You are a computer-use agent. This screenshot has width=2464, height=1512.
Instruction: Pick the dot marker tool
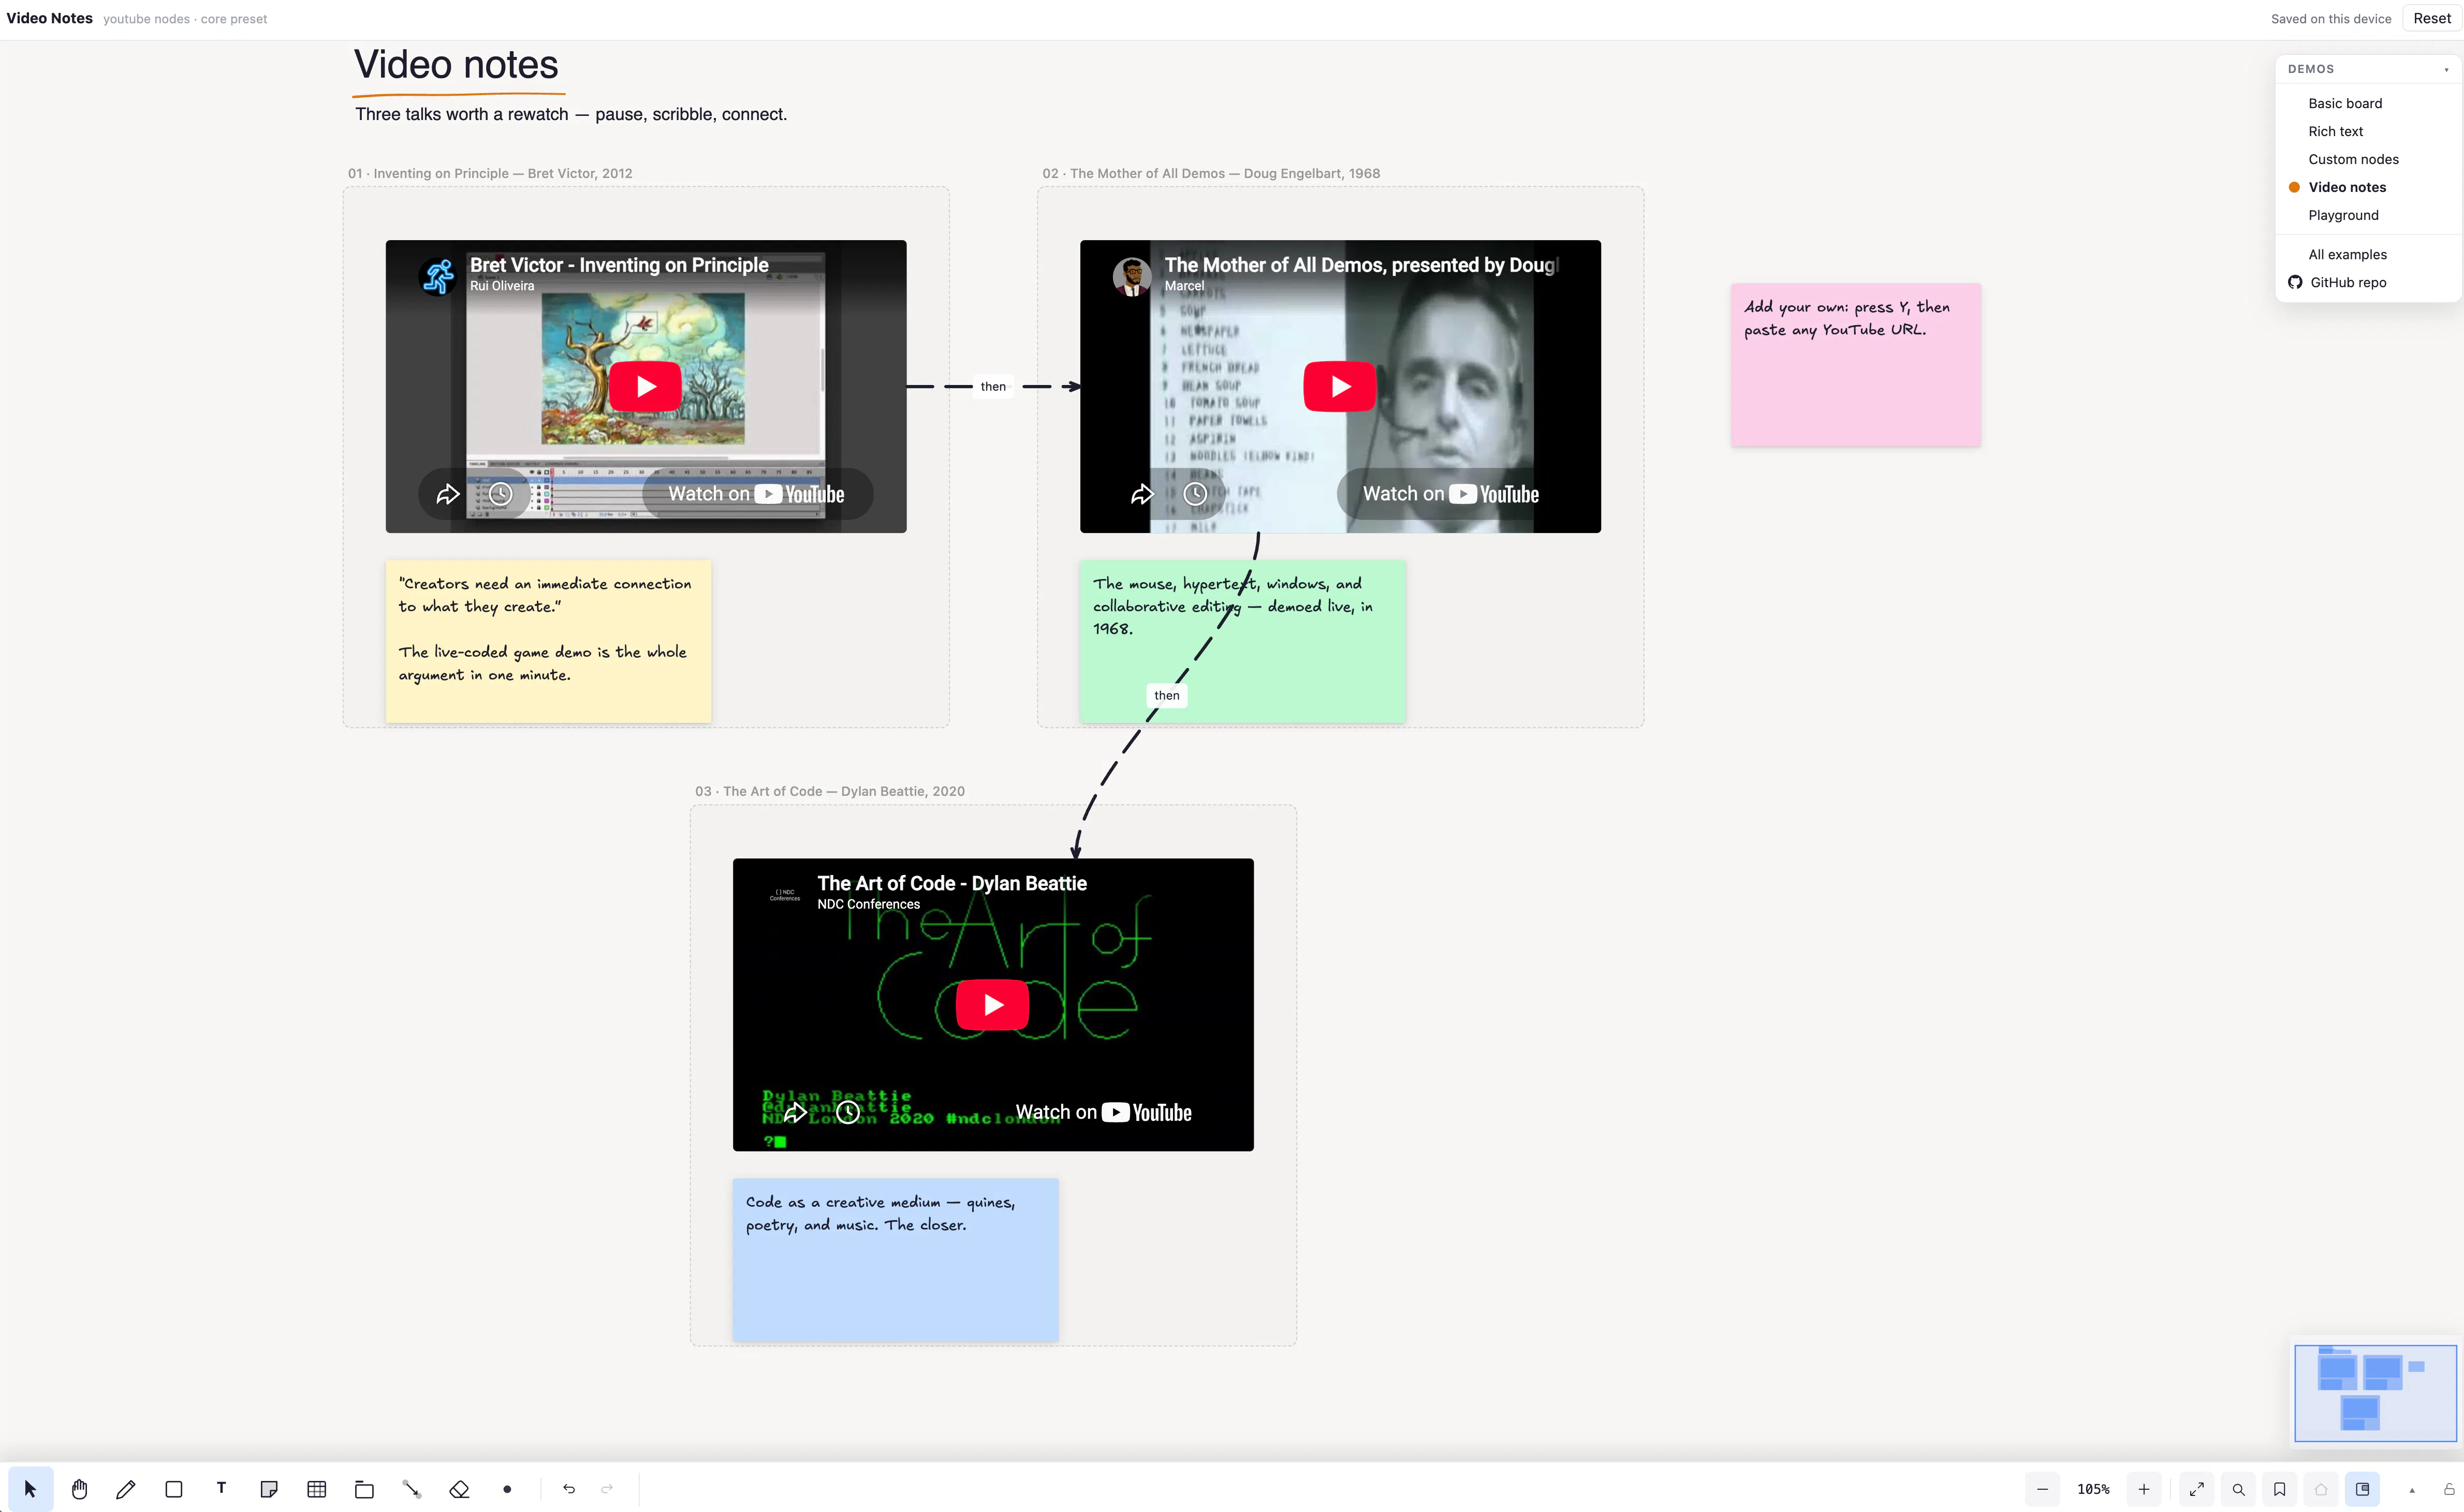(x=507, y=1489)
